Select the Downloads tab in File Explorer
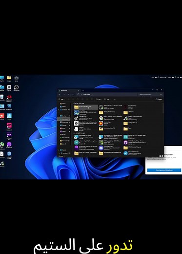 [69, 90]
